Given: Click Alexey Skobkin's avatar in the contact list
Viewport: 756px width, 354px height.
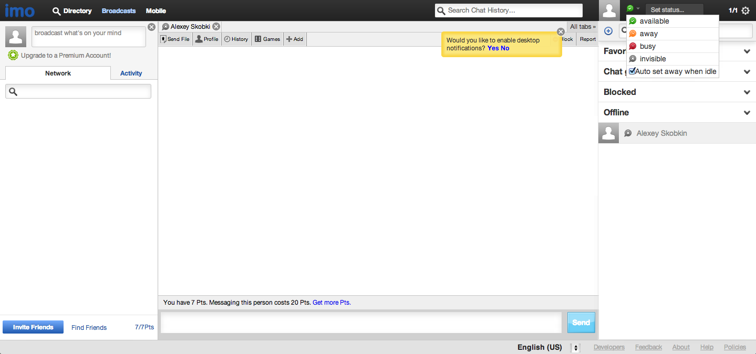Looking at the screenshot, I should click(609, 133).
